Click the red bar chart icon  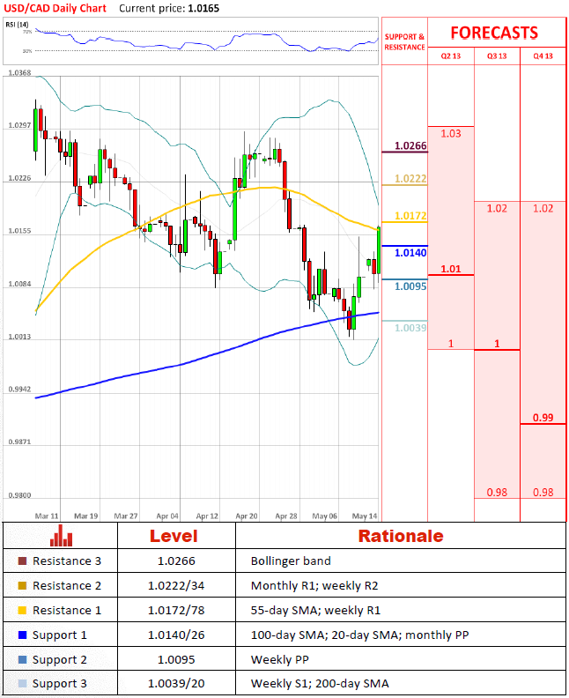61,536
